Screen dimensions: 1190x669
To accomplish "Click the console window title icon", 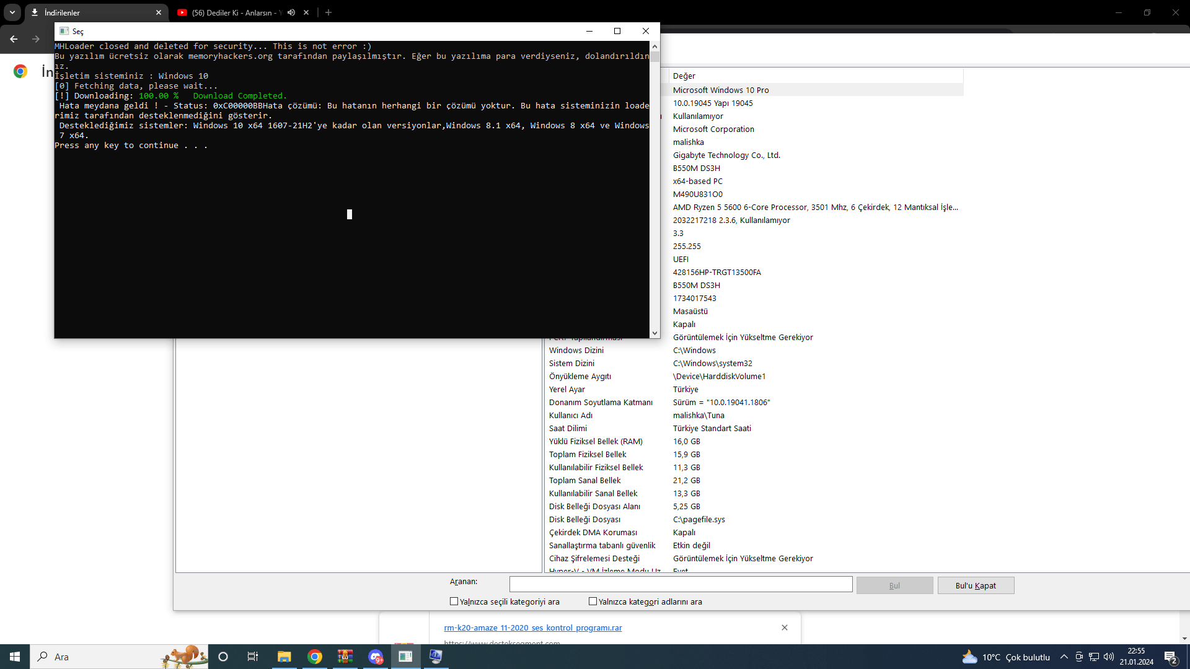I will (64, 31).
